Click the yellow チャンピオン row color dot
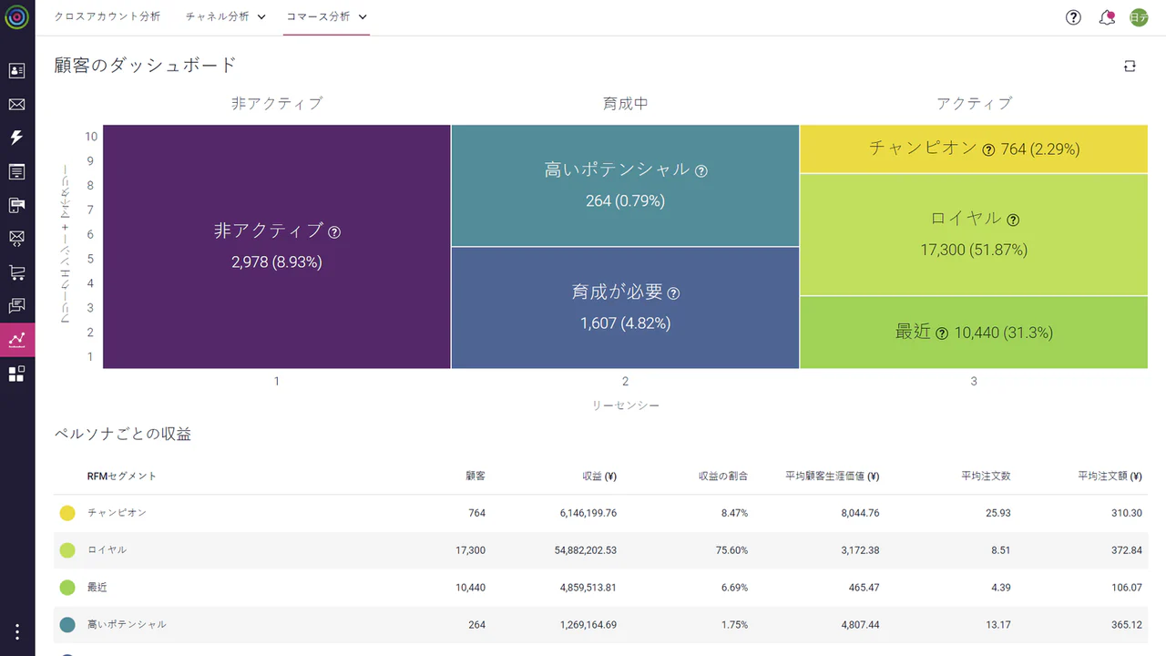 pos(67,513)
